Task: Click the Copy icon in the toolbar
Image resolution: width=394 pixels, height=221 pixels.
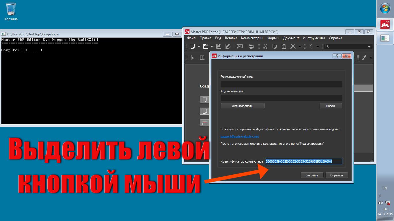Action: (275, 46)
